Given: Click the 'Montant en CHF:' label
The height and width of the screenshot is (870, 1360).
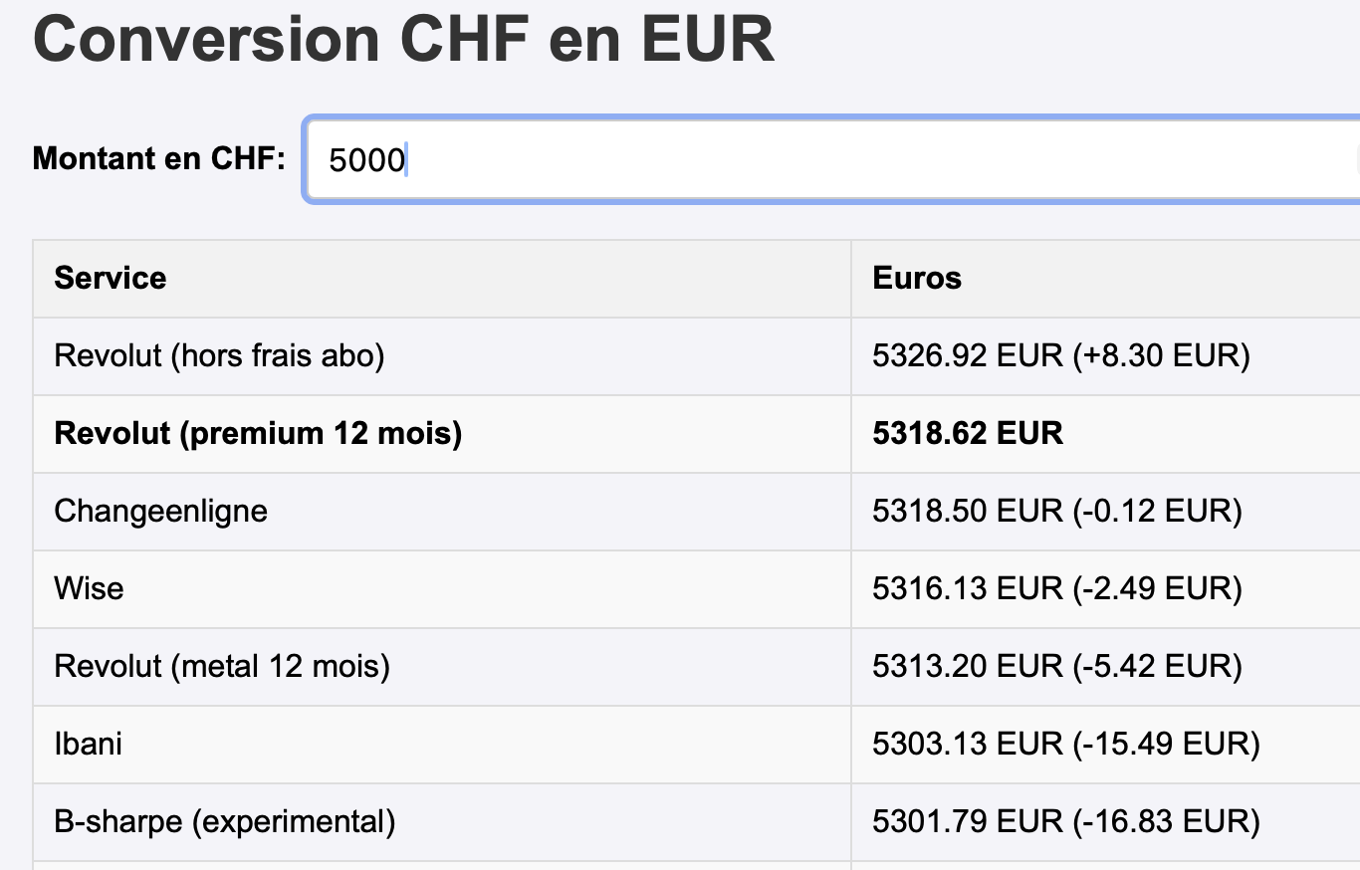Looking at the screenshot, I should pyautogui.click(x=159, y=158).
